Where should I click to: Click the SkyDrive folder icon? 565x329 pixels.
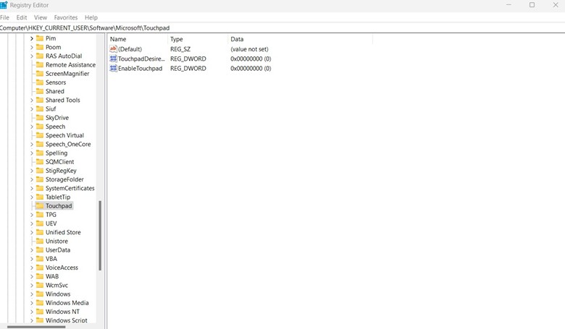click(40, 118)
